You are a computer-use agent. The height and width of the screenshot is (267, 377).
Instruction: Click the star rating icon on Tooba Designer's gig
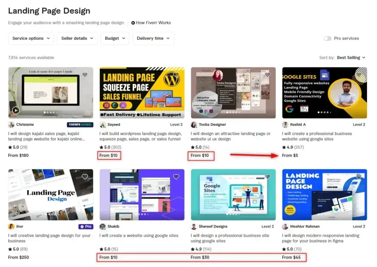(x=192, y=147)
